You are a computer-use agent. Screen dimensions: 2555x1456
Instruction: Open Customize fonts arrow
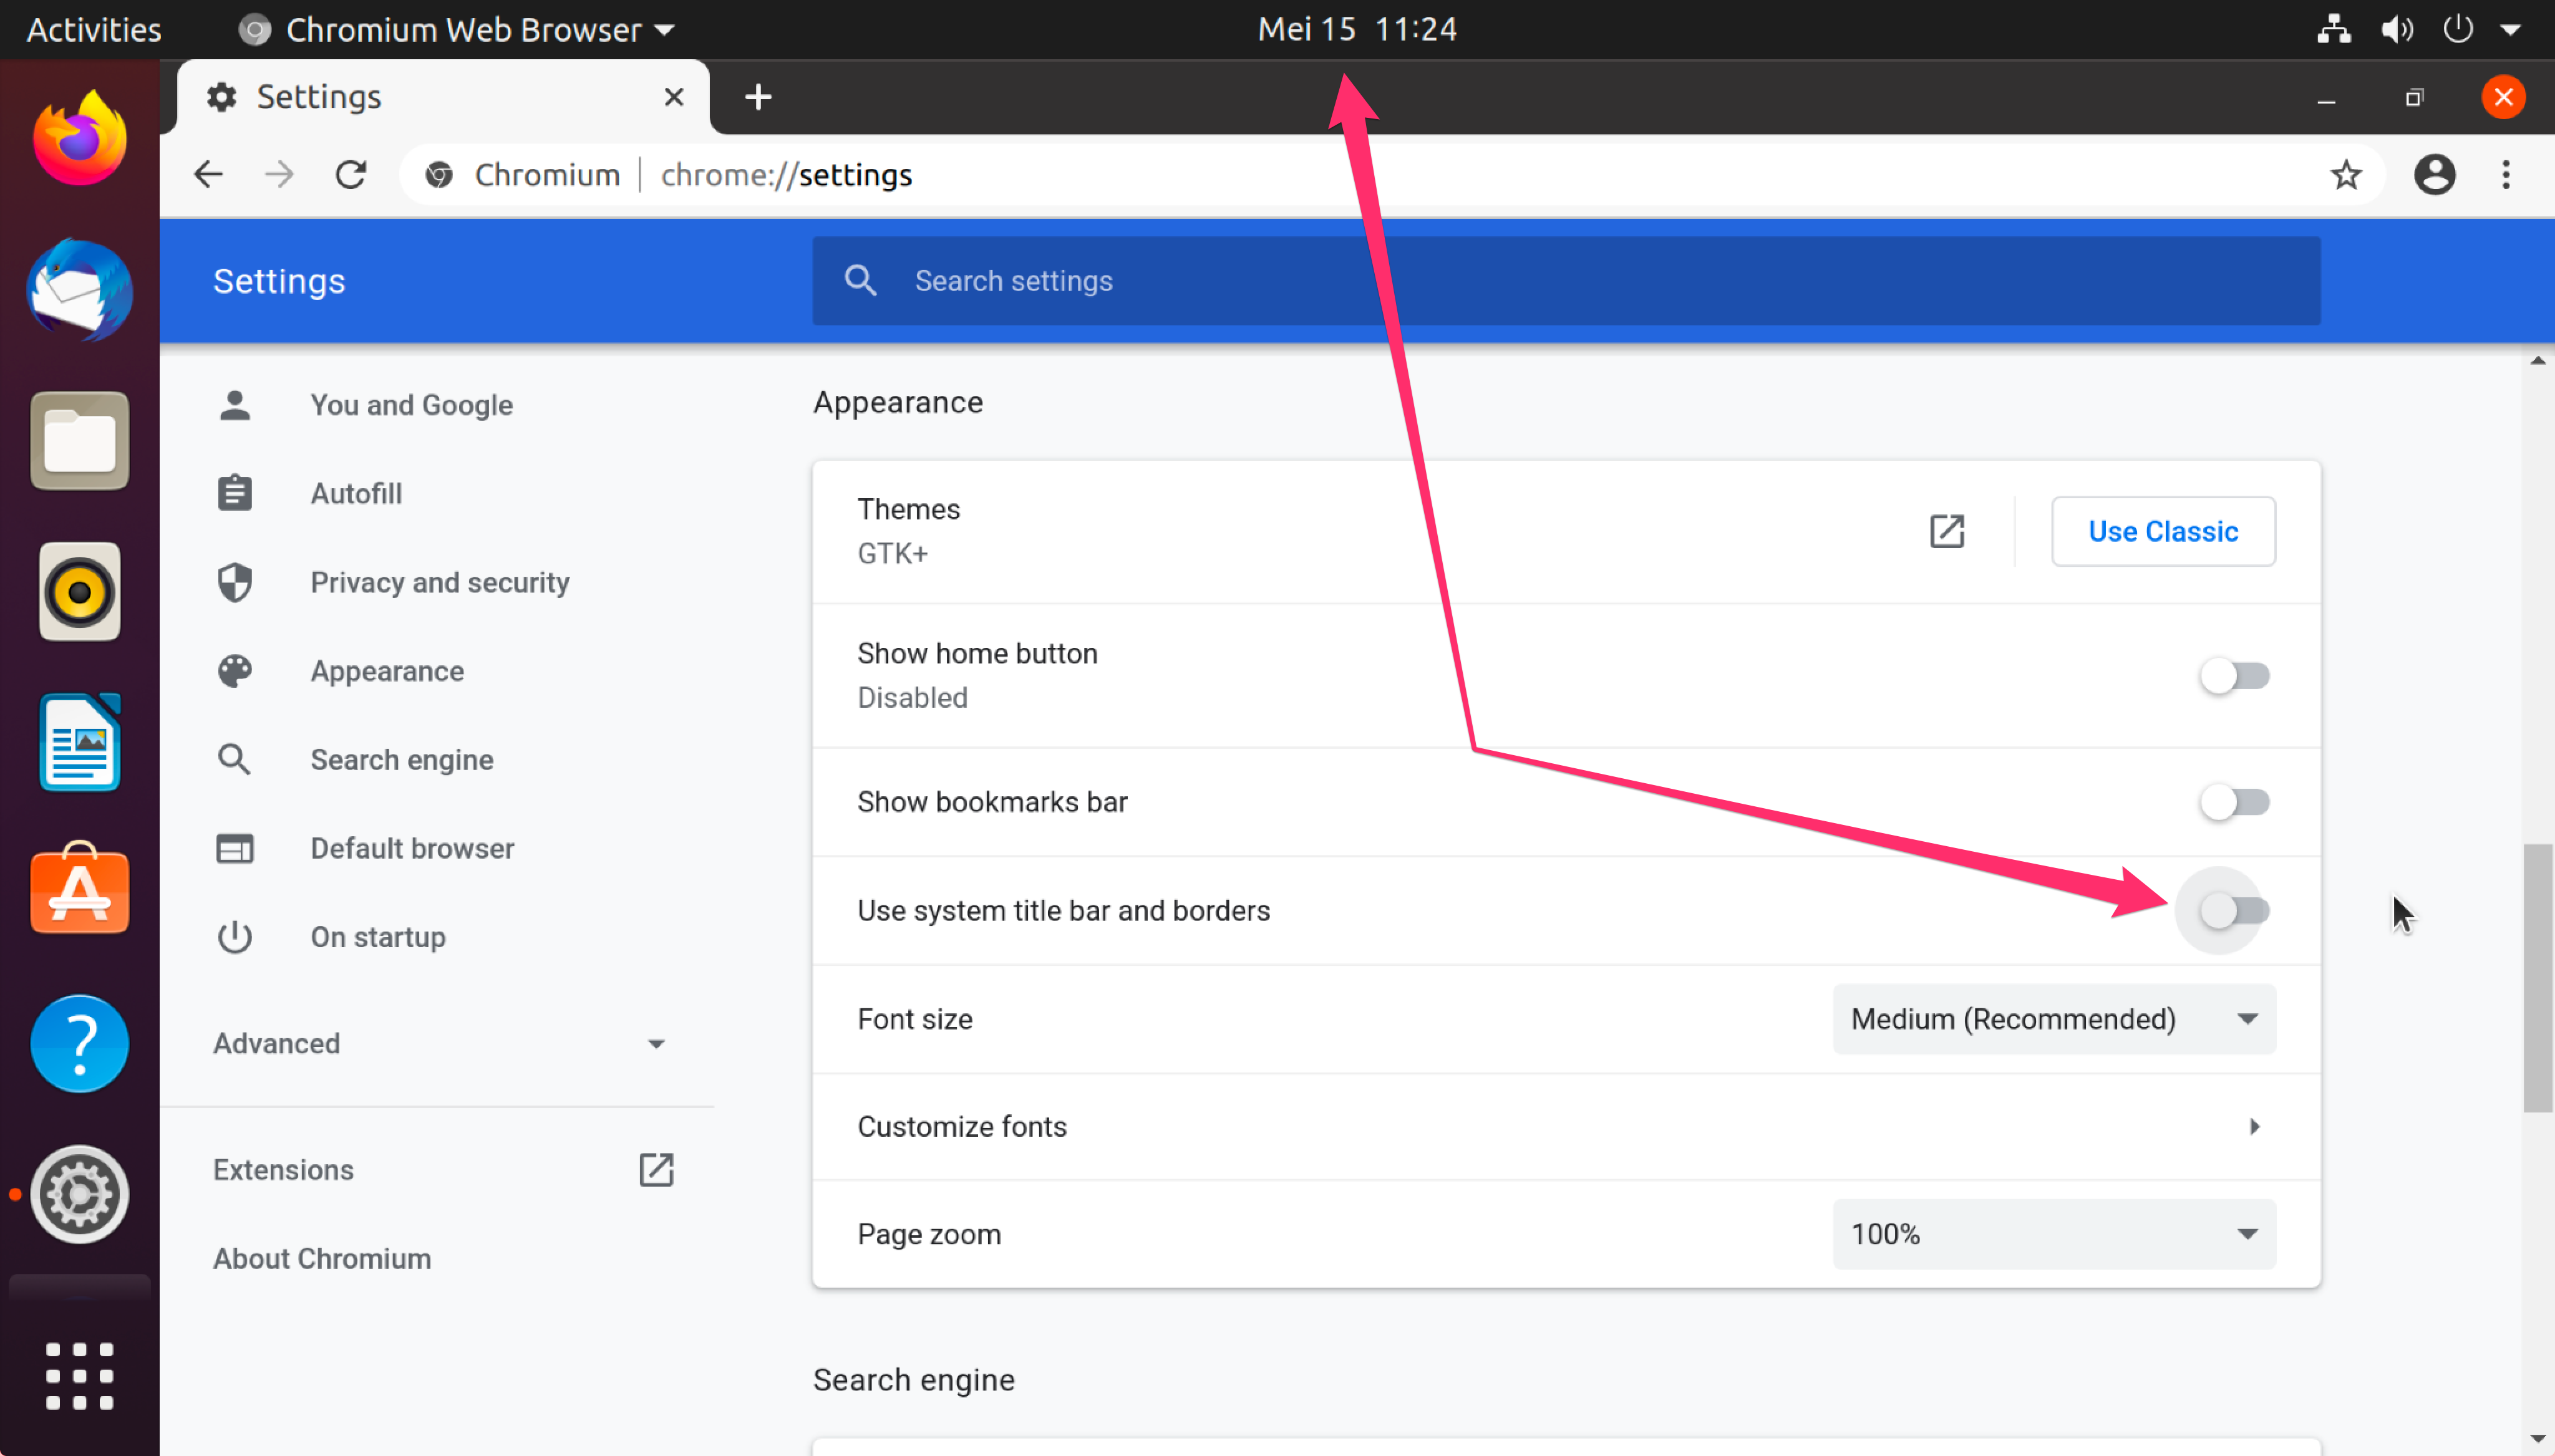(2254, 1127)
